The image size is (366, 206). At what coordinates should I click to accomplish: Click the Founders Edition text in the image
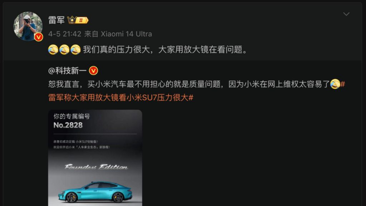click(x=96, y=167)
